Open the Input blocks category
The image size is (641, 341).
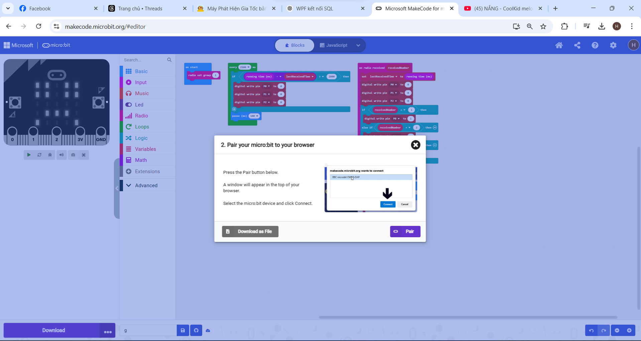pos(147,82)
